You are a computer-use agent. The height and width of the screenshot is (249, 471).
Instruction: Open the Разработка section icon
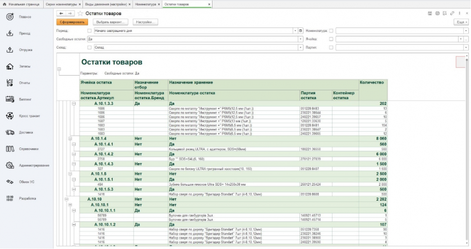pos(10,199)
